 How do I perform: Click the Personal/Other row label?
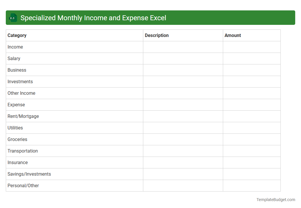click(23, 185)
